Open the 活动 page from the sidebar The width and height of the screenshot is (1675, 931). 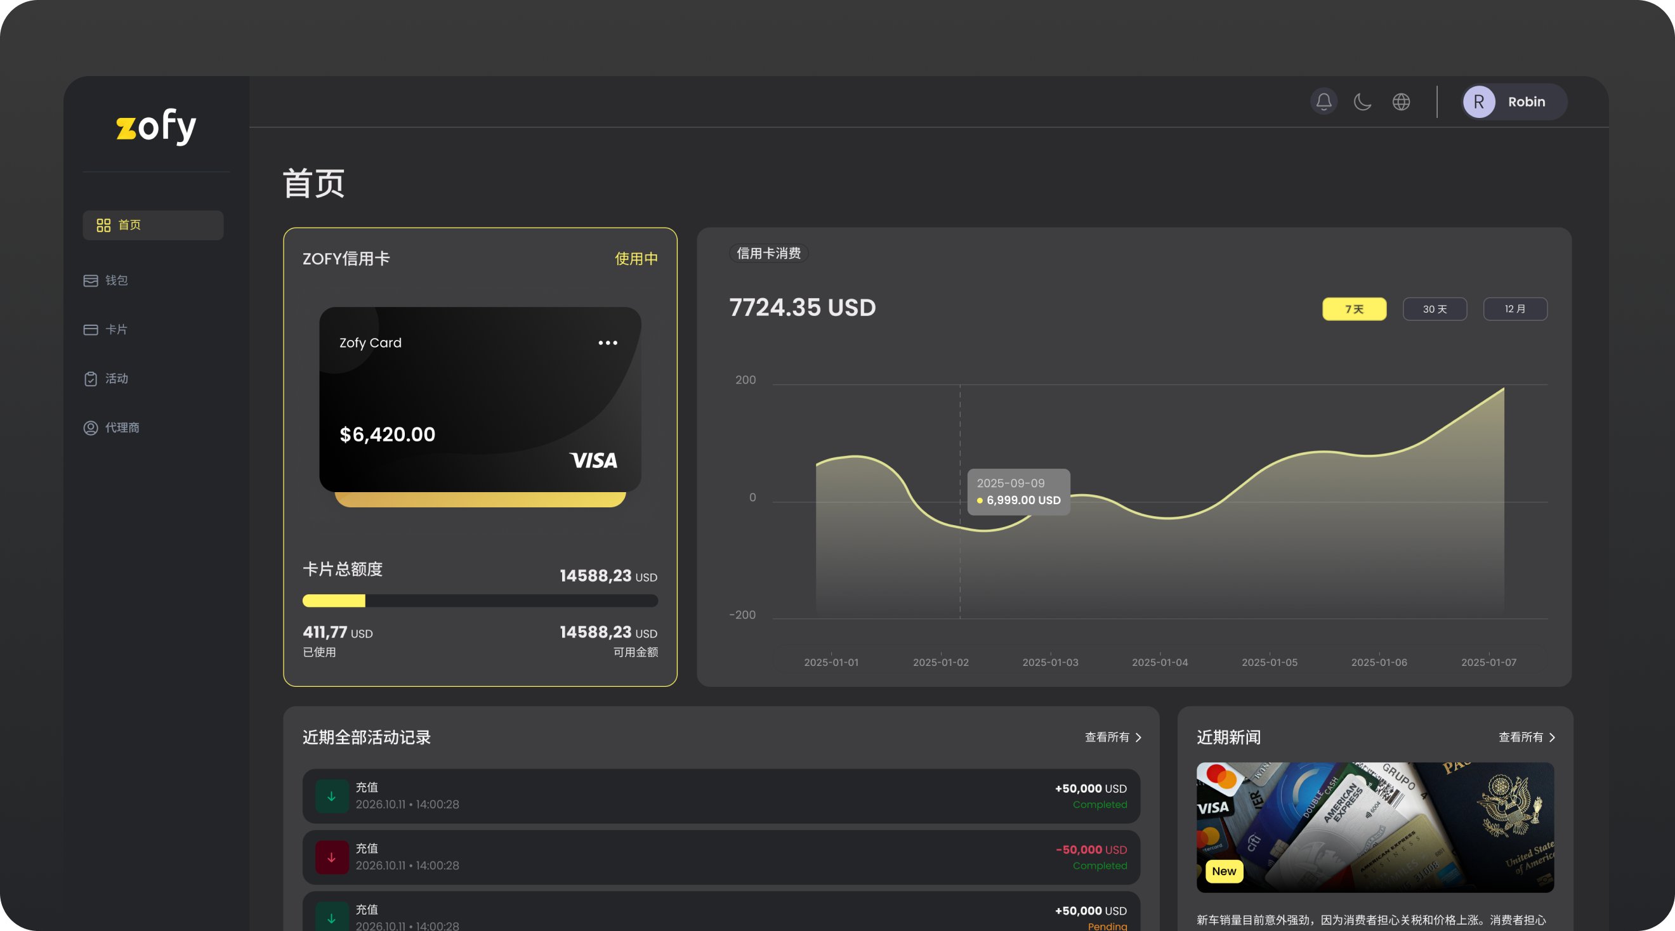(116, 379)
